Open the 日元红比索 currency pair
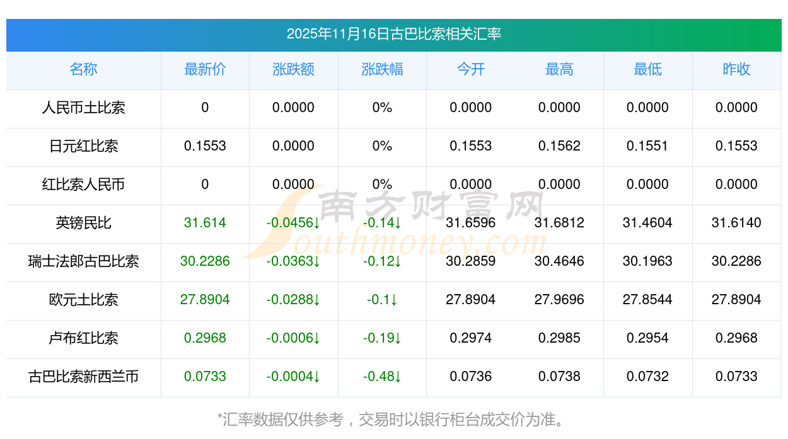 click(83, 146)
